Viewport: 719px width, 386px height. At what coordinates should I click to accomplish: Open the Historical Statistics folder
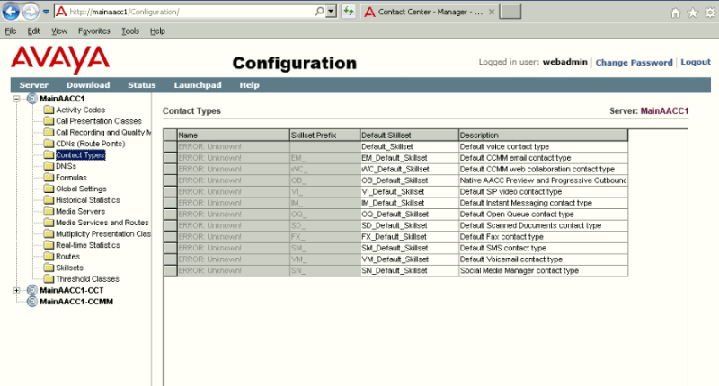point(87,200)
